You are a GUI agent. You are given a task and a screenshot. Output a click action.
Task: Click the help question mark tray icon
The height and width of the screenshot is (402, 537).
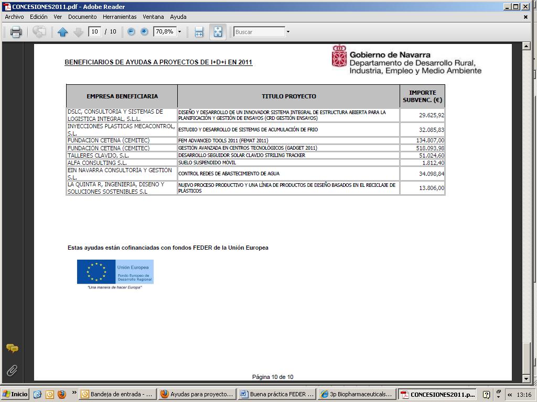pos(486,395)
